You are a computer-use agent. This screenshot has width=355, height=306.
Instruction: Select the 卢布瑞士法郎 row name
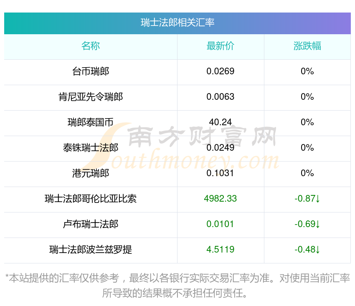pyautogui.click(x=91, y=224)
